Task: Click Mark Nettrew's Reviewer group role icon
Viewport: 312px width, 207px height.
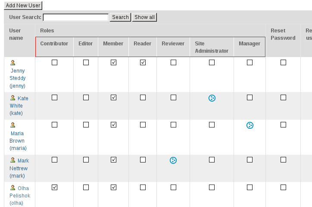Action: coord(173,160)
